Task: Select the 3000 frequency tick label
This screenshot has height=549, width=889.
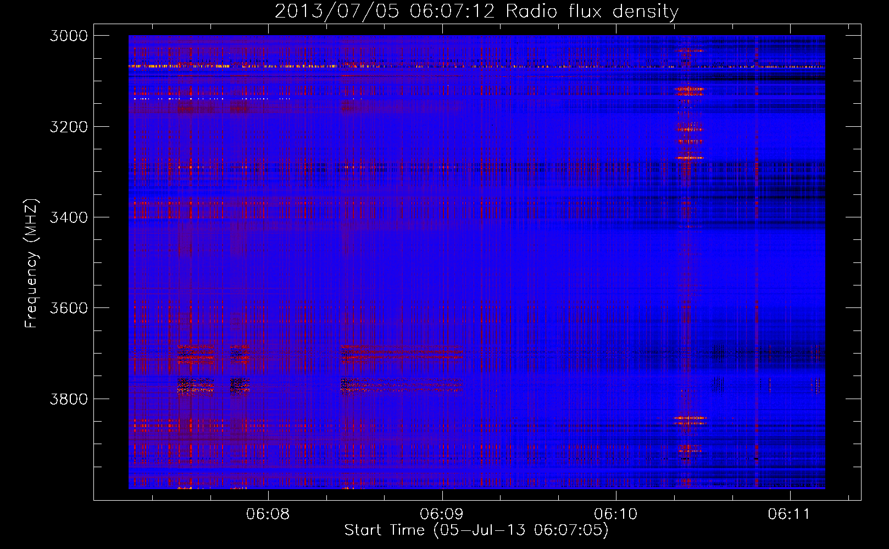Action: tap(69, 36)
